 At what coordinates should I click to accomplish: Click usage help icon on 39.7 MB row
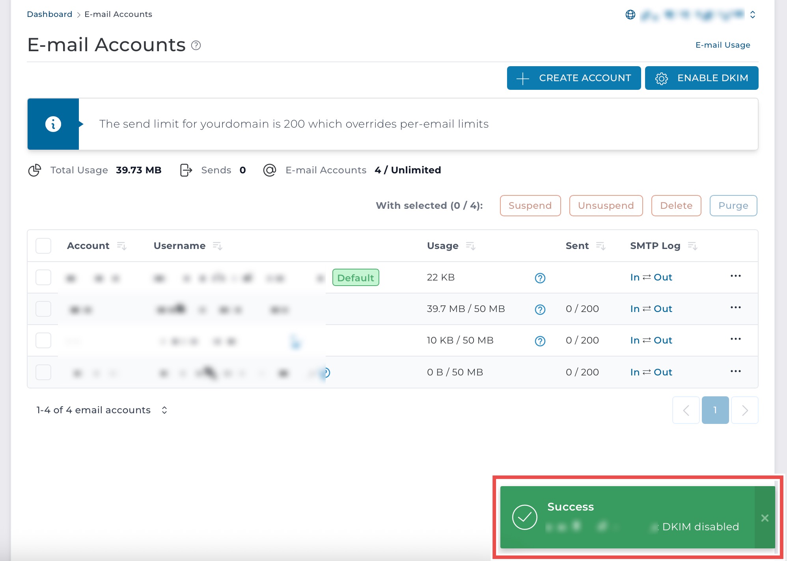pos(540,309)
